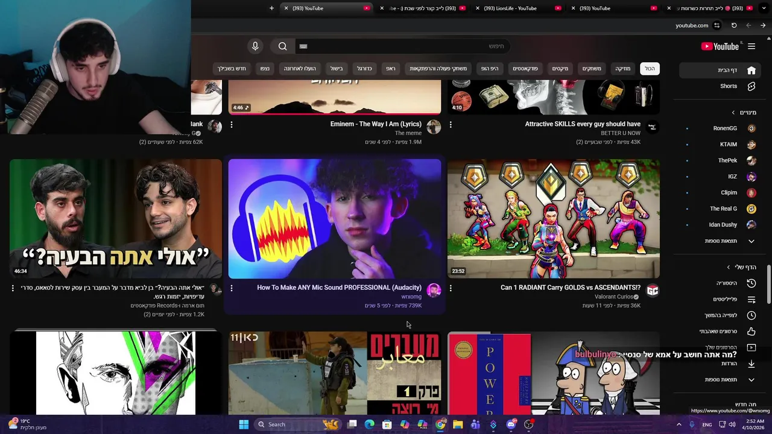Viewport: 772px width, 434px height.
Task: Show hidden system tray icons chevron
Action: tap(679, 424)
